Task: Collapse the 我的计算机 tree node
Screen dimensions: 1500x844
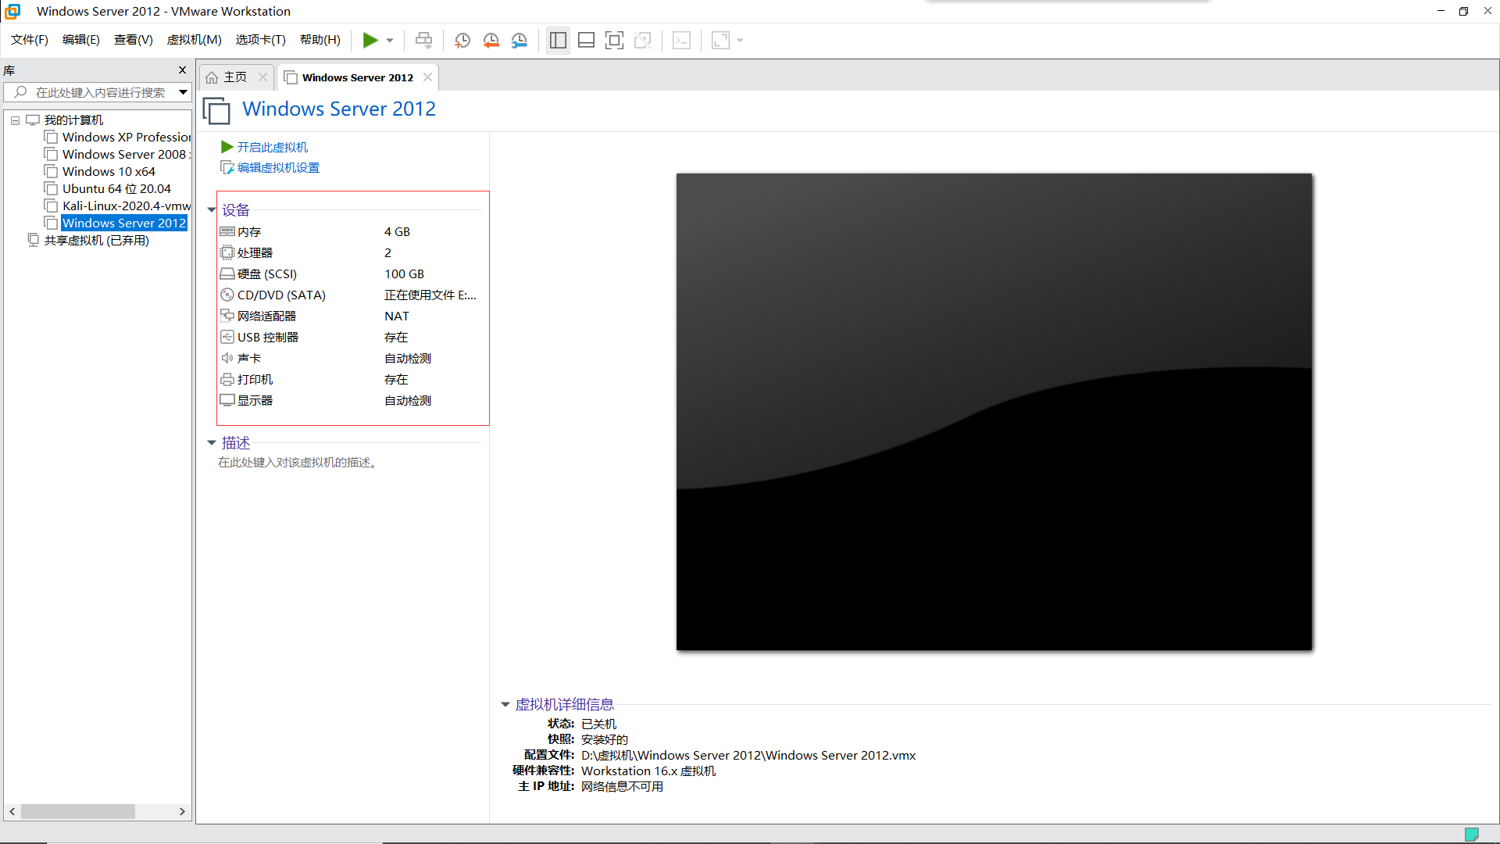Action: click(15, 120)
